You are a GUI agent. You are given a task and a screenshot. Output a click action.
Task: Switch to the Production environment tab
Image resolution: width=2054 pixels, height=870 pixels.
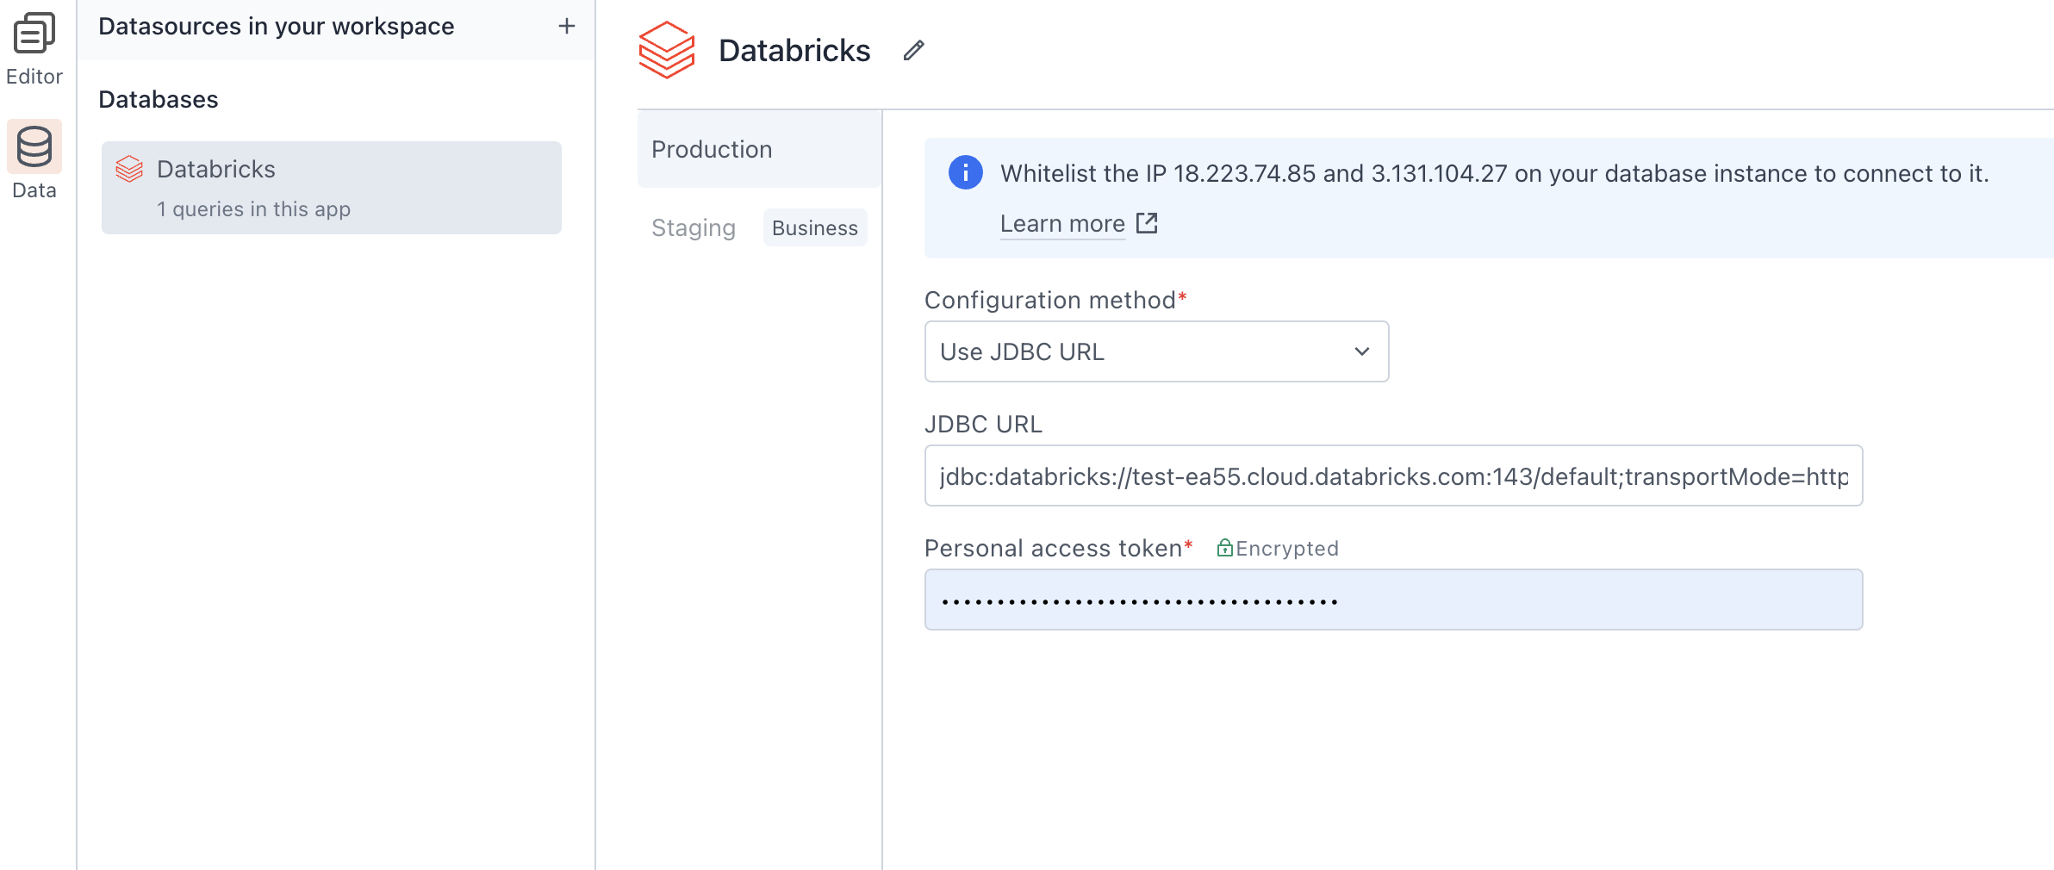711,149
